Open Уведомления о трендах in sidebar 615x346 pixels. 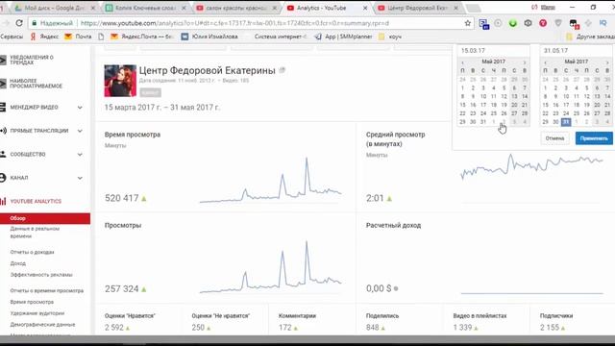click(32, 60)
